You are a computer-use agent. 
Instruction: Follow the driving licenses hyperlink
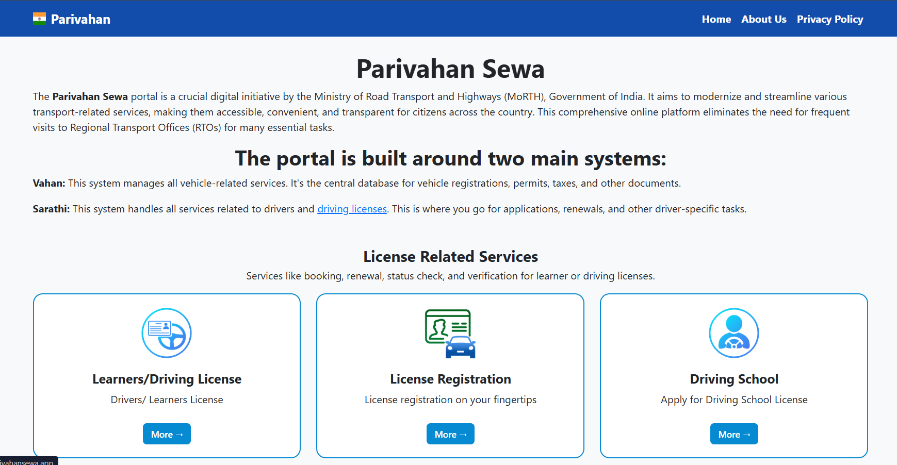click(x=352, y=209)
